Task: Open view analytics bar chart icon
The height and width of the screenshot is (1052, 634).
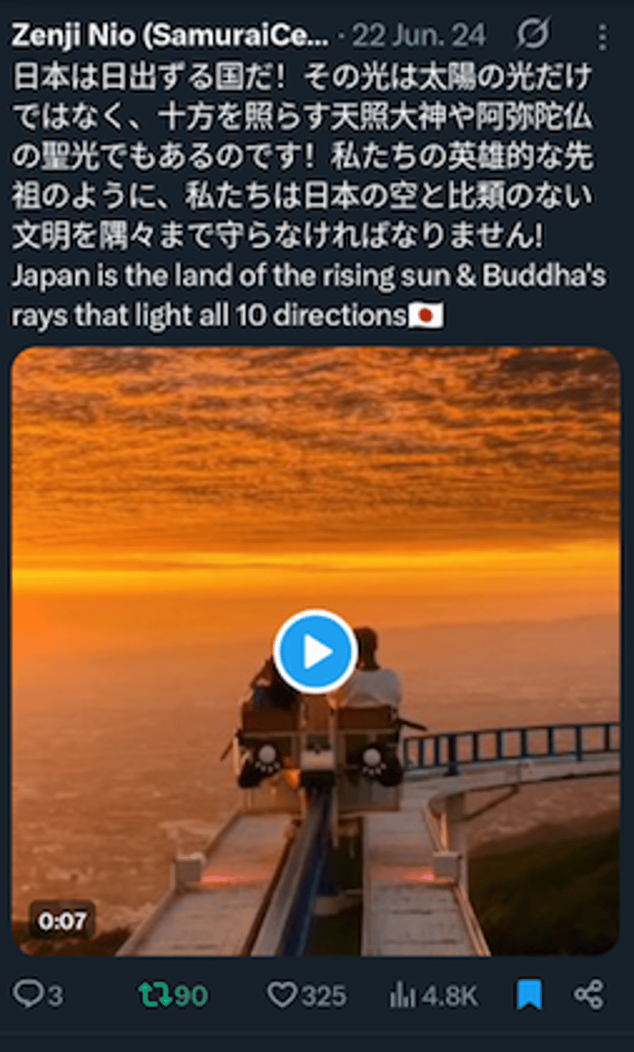Action: point(402,995)
